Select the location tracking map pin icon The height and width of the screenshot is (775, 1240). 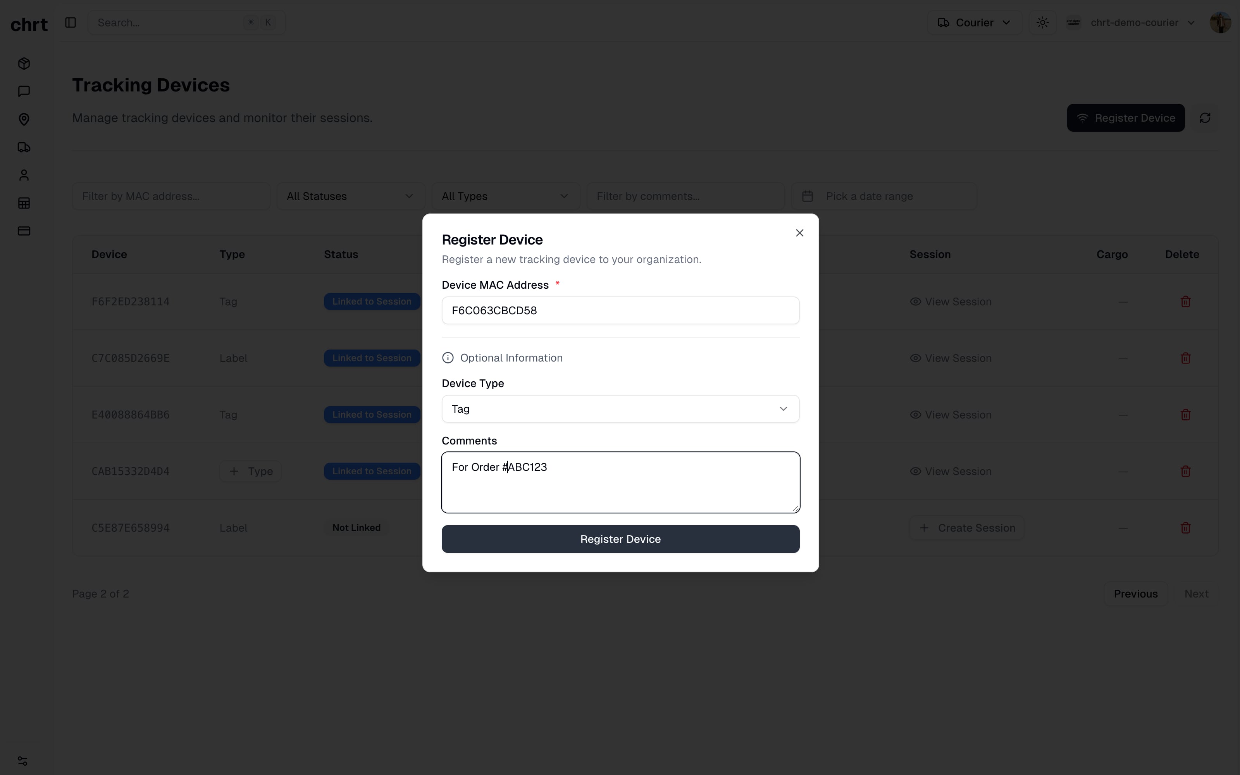click(x=24, y=119)
